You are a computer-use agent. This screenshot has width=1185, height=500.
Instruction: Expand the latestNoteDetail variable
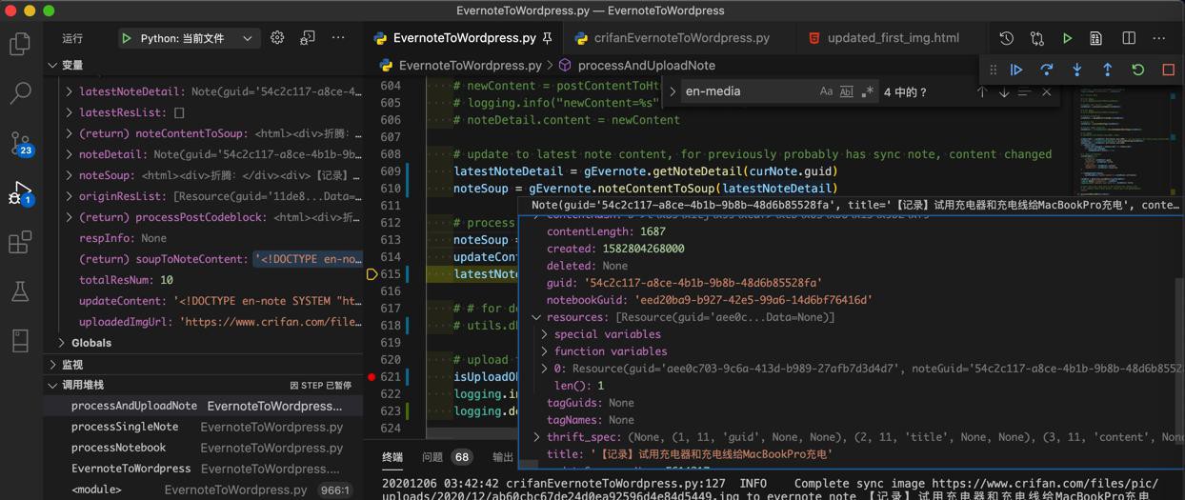coord(69,92)
